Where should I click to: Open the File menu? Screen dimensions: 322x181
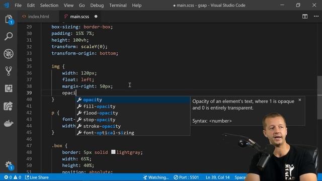point(18,6)
